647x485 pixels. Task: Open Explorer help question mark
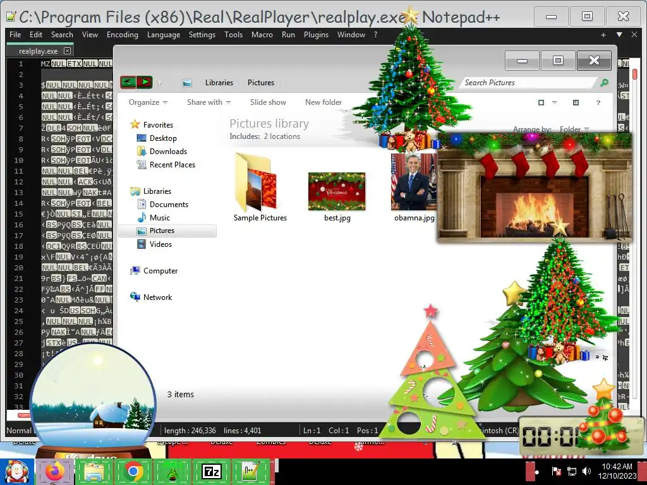tap(598, 102)
